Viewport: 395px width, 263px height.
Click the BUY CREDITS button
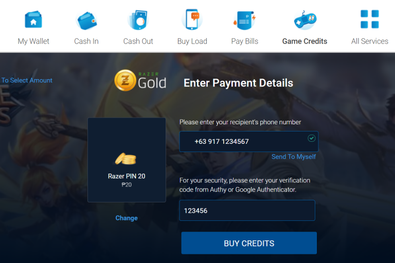pos(249,243)
